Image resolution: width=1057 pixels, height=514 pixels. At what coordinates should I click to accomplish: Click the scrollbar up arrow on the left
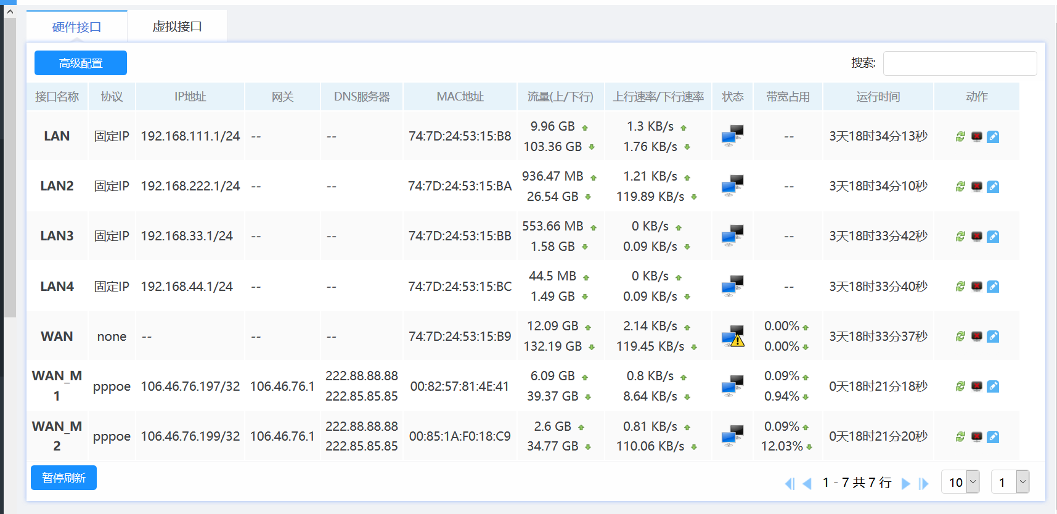[x=9, y=11]
